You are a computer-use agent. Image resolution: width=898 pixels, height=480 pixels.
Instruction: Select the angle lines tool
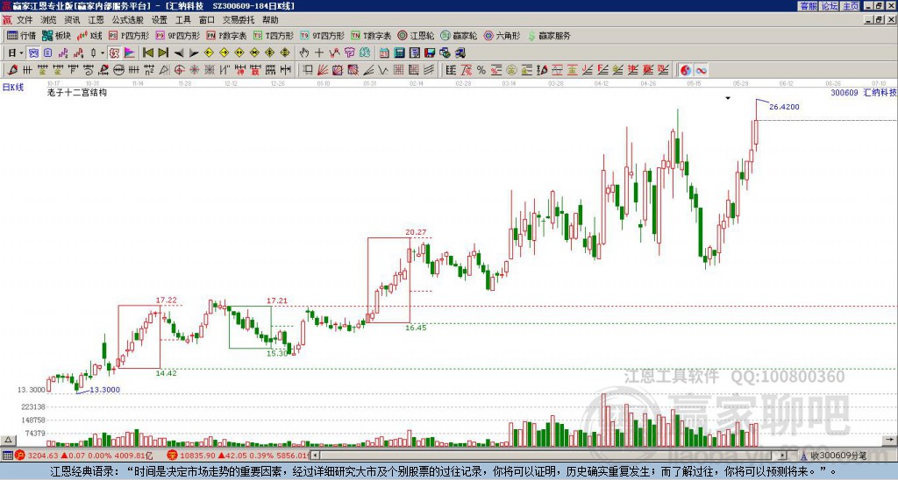[x=368, y=70]
